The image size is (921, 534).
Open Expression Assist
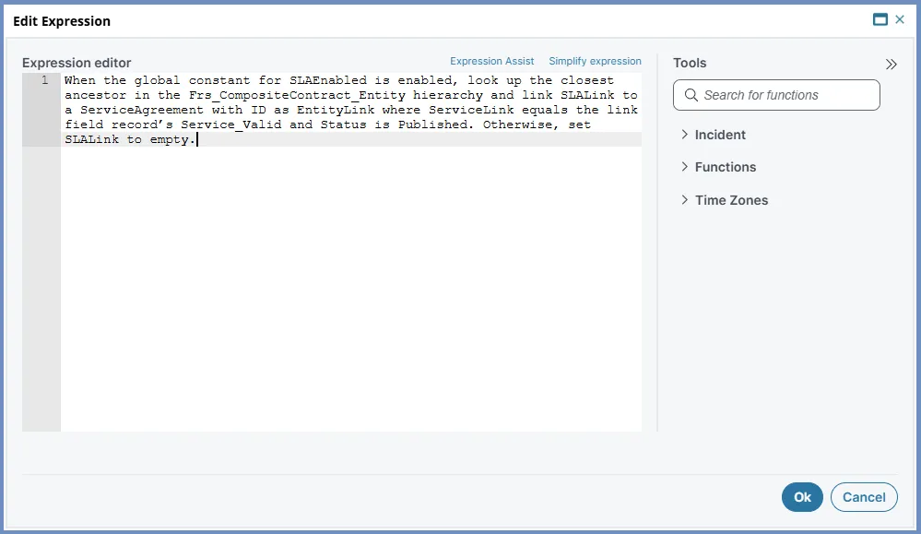[491, 61]
